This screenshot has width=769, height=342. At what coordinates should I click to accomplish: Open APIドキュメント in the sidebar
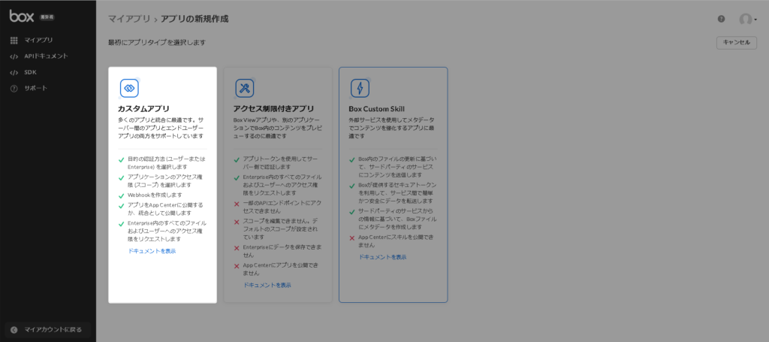46,56
